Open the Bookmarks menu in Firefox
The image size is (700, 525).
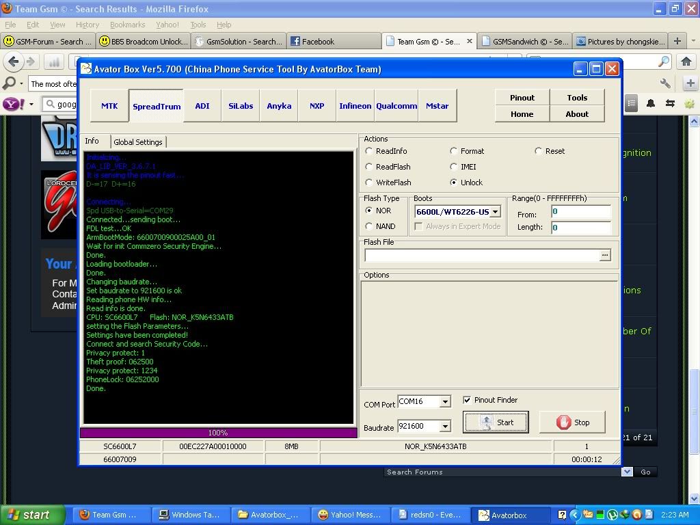coord(127,25)
